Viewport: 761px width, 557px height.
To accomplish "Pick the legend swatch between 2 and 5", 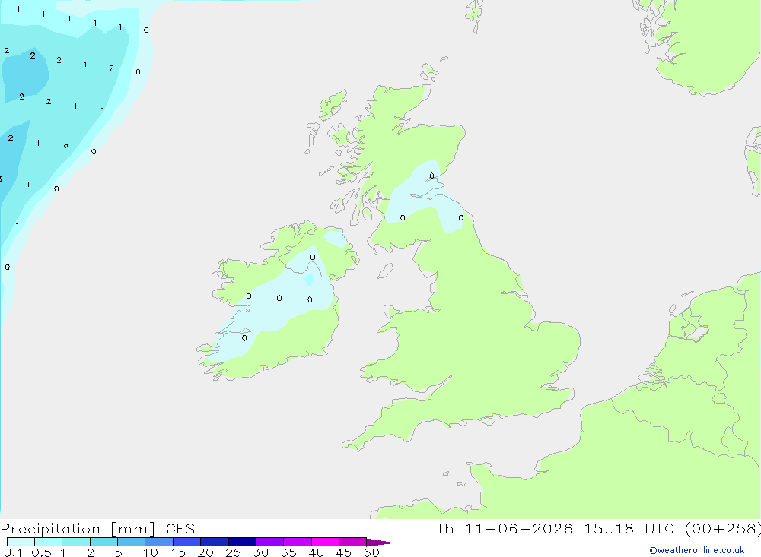I will (103, 542).
